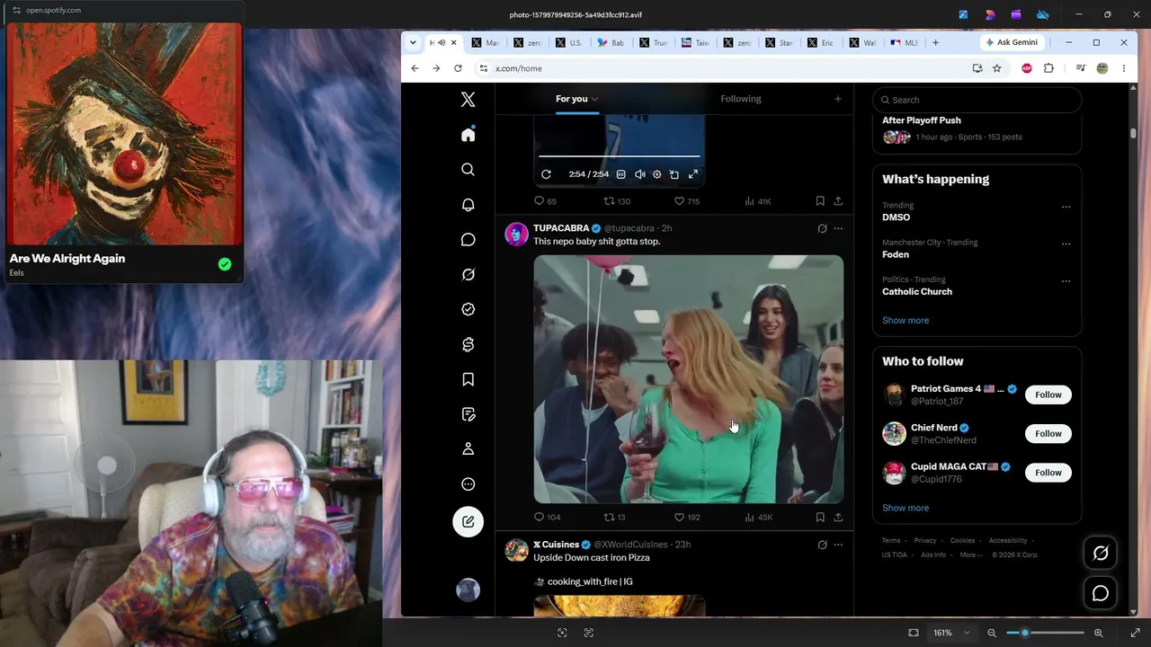
Task: Open more options for DMSO trend
Action: click(1066, 207)
